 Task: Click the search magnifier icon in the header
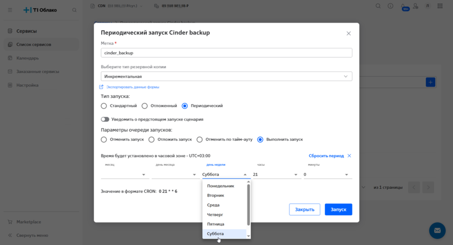378,6
